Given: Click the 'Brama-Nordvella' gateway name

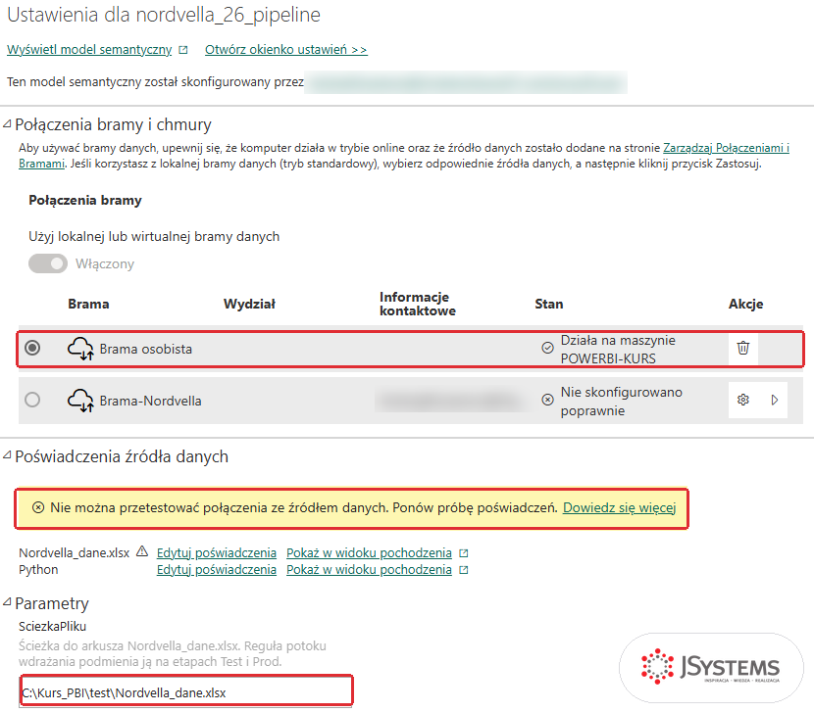Looking at the screenshot, I should coord(151,401).
